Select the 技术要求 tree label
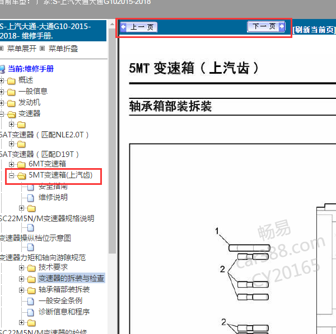 point(53,267)
